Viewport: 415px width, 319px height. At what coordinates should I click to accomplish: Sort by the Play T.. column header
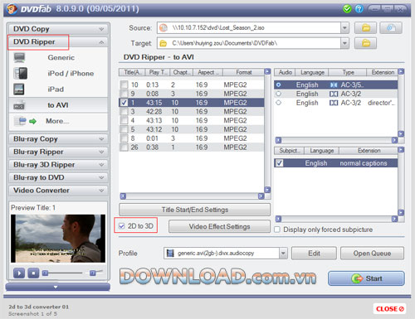point(159,72)
